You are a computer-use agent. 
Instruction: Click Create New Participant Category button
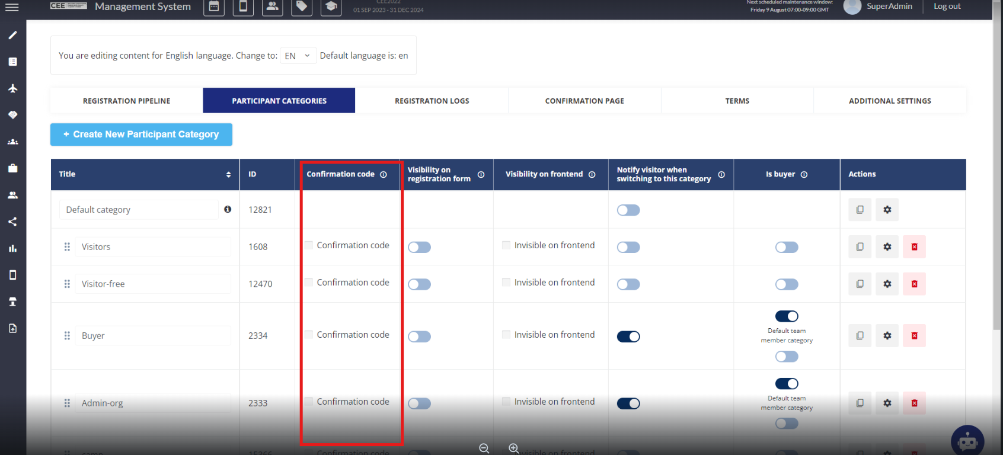[141, 134]
